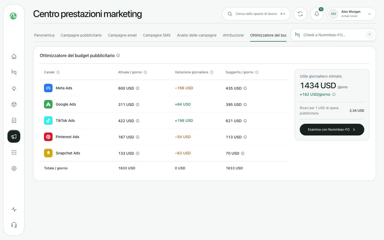Click the −54 USD variation value
The height and width of the screenshot is (240, 384).
(183, 137)
